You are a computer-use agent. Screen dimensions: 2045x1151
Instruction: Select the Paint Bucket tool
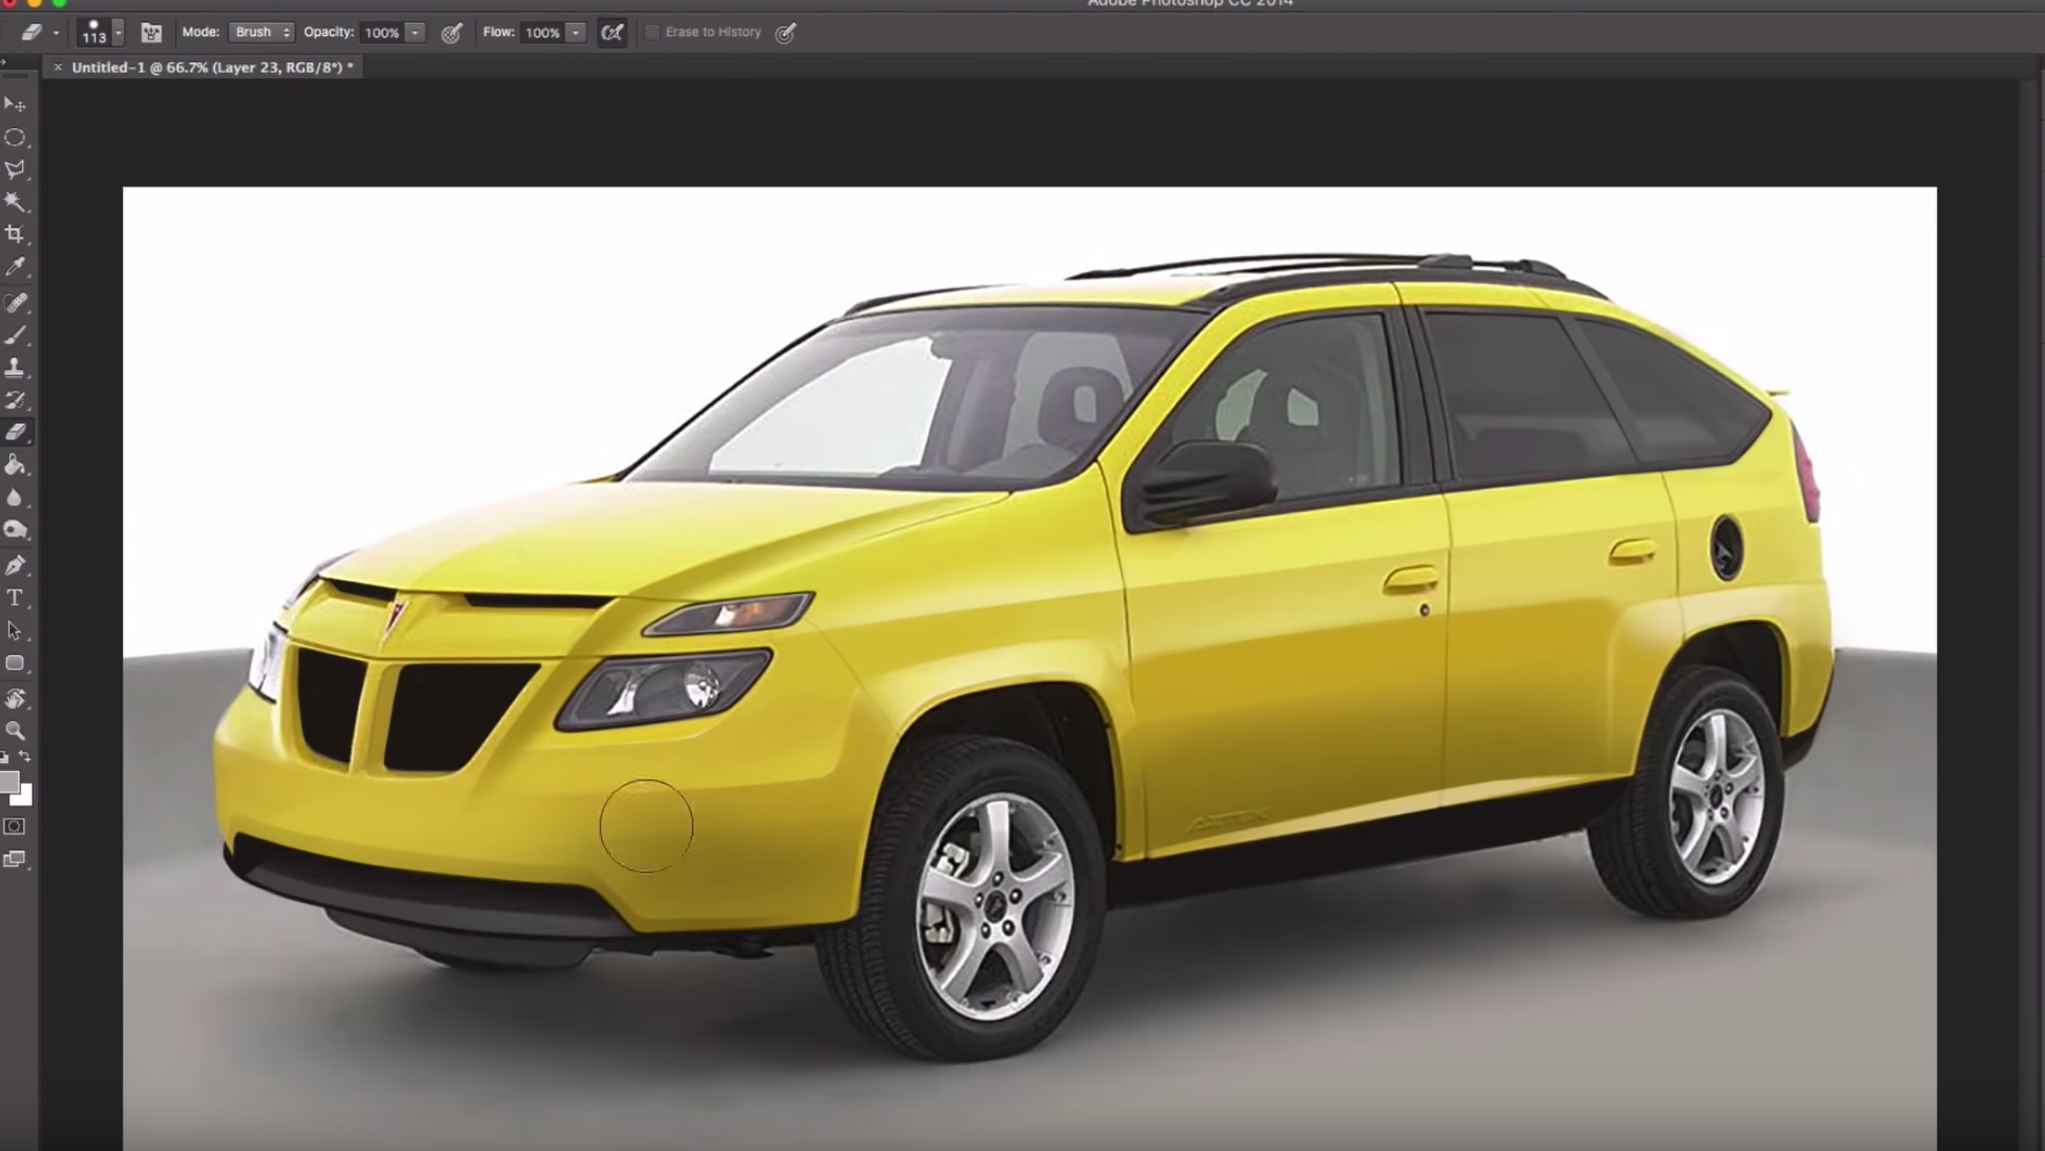click(x=14, y=465)
